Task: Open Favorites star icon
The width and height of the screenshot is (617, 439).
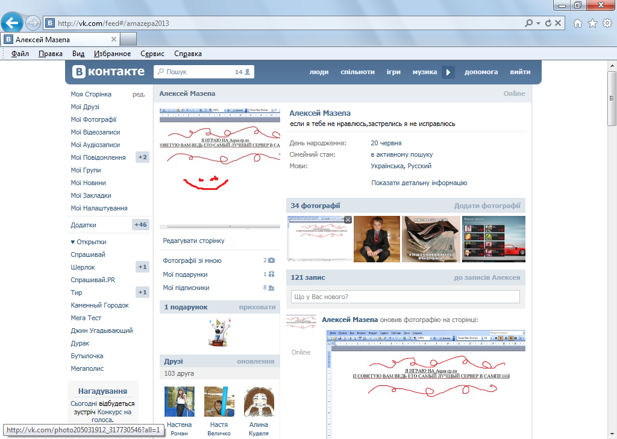Action: coord(592,24)
